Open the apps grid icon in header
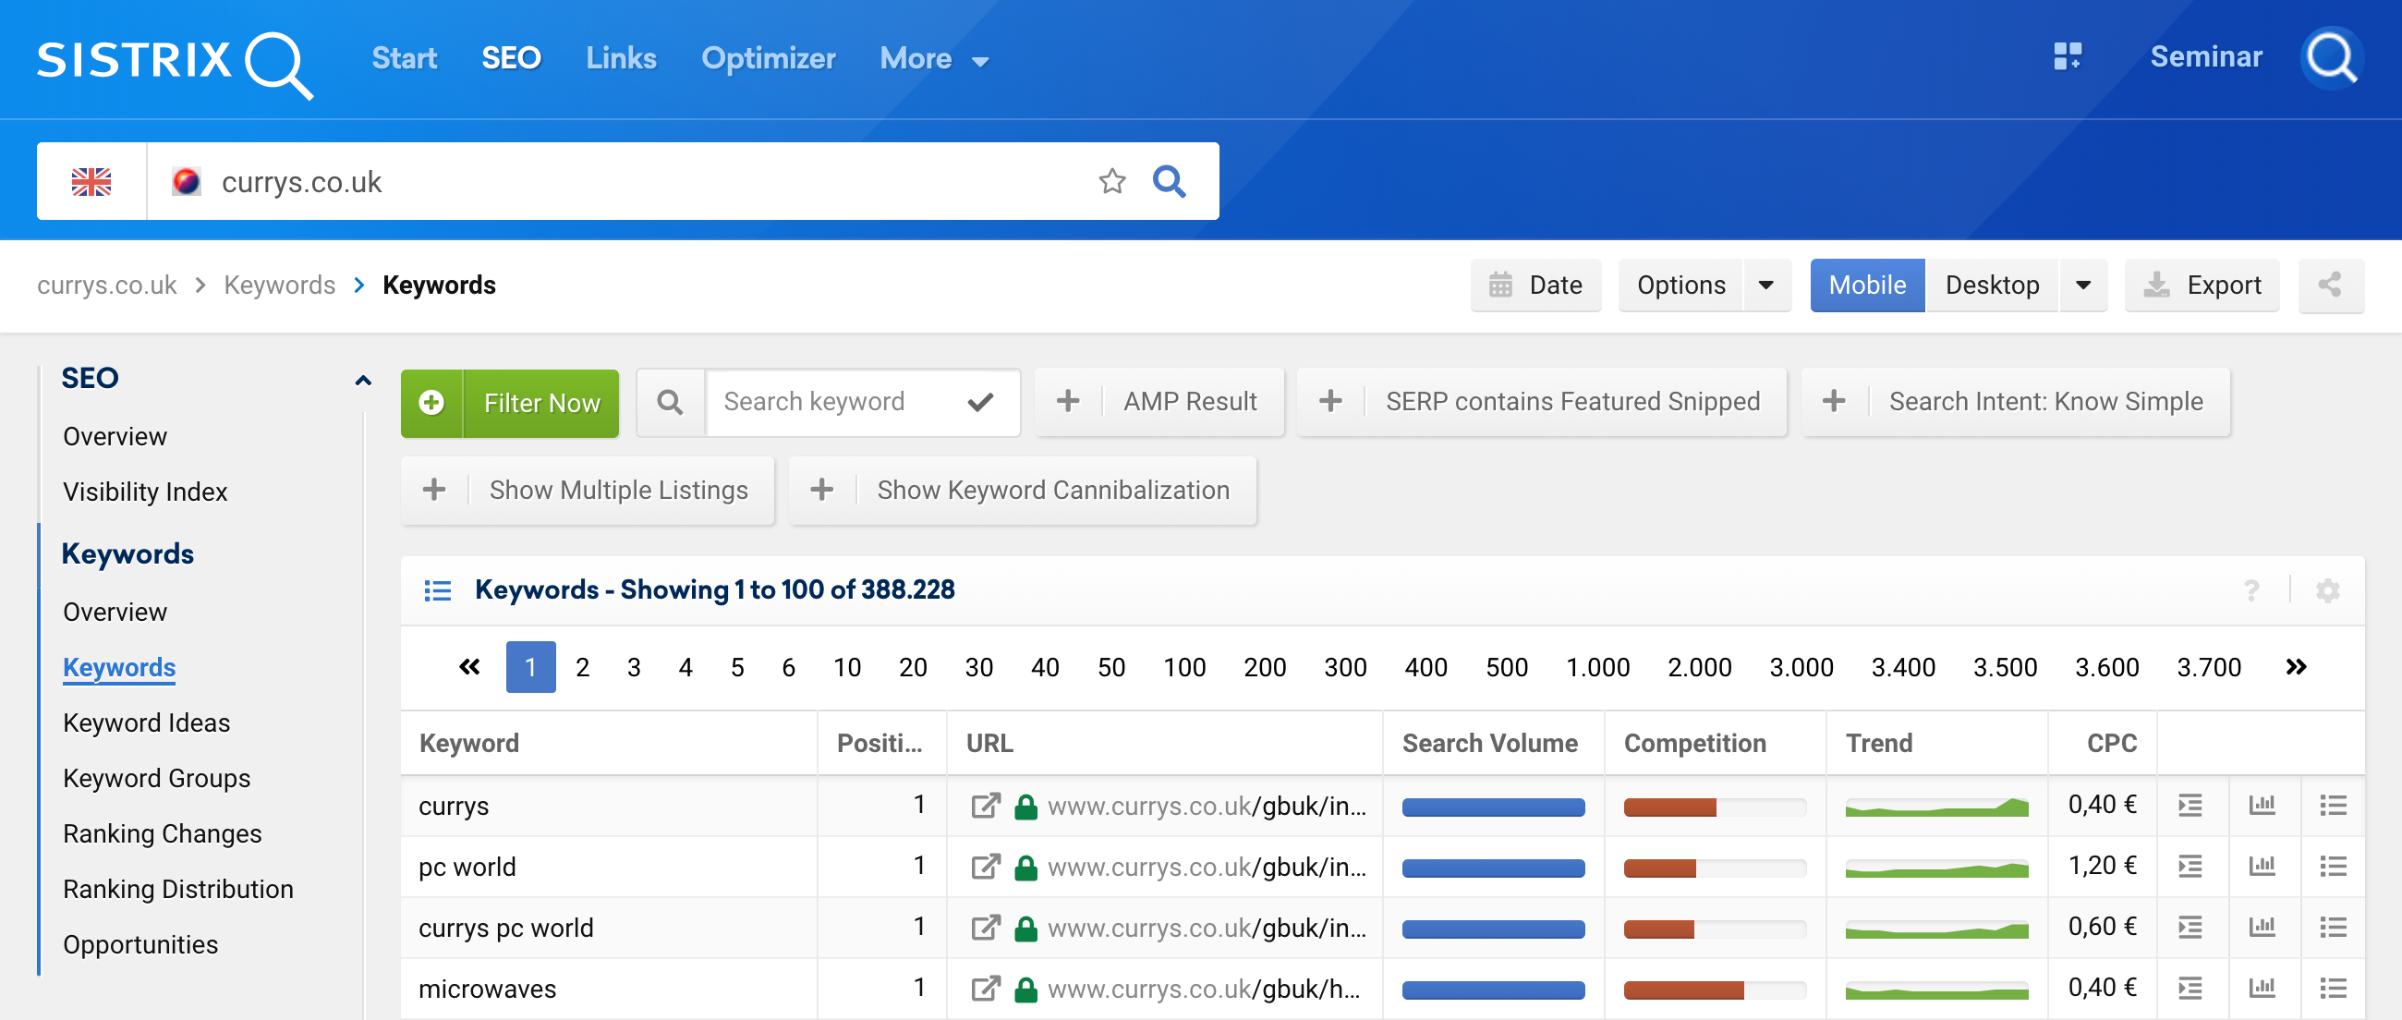Screen dimensions: 2402x1020 point(2068,57)
